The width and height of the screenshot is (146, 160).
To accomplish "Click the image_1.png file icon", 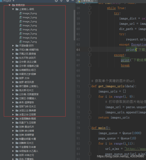I will [x=20, y=17].
